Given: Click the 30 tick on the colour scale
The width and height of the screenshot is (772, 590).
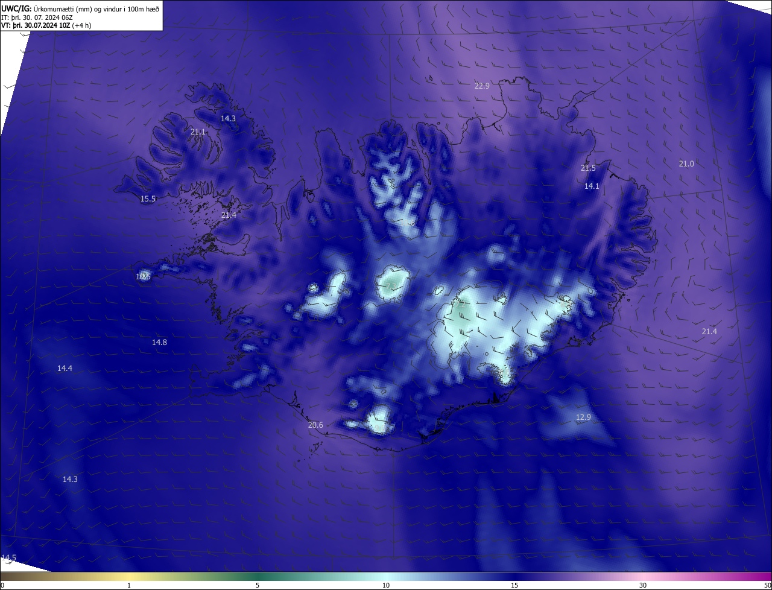Looking at the screenshot, I should click(643, 585).
